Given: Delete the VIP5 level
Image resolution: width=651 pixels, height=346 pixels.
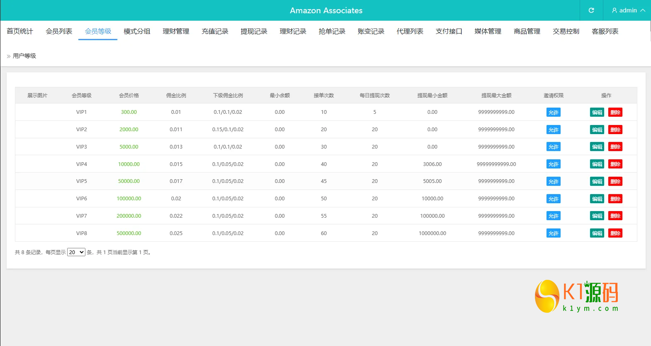Looking at the screenshot, I should [615, 181].
